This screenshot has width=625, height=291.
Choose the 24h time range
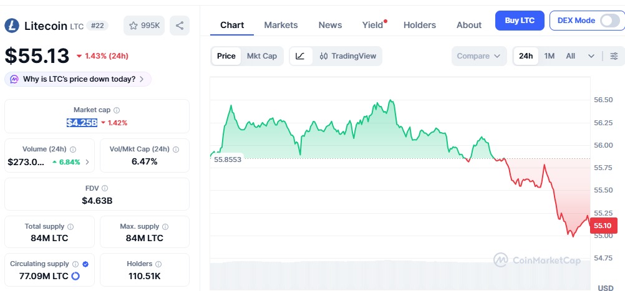coord(526,56)
